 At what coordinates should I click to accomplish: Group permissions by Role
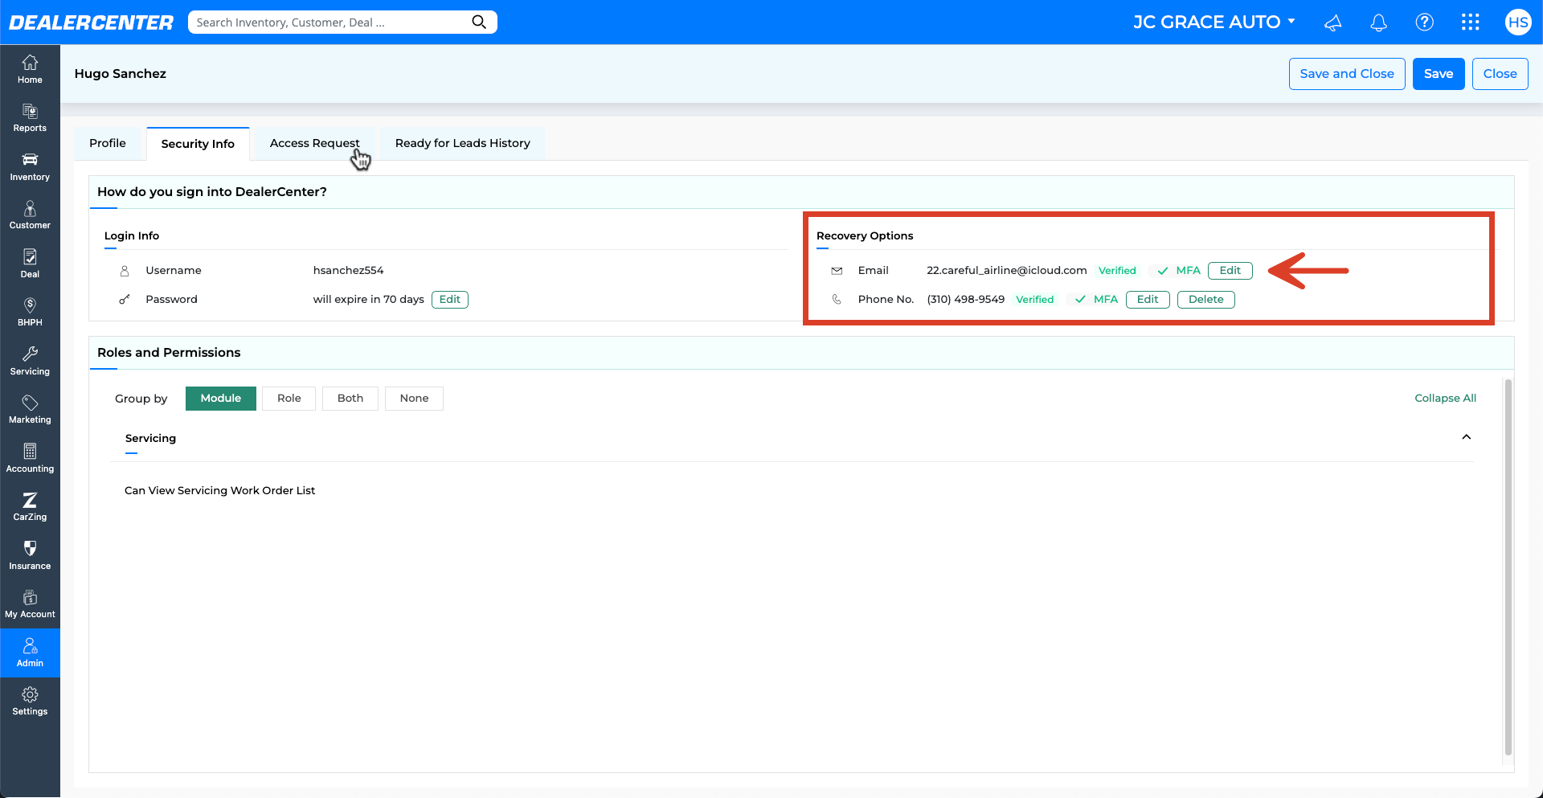coord(289,399)
